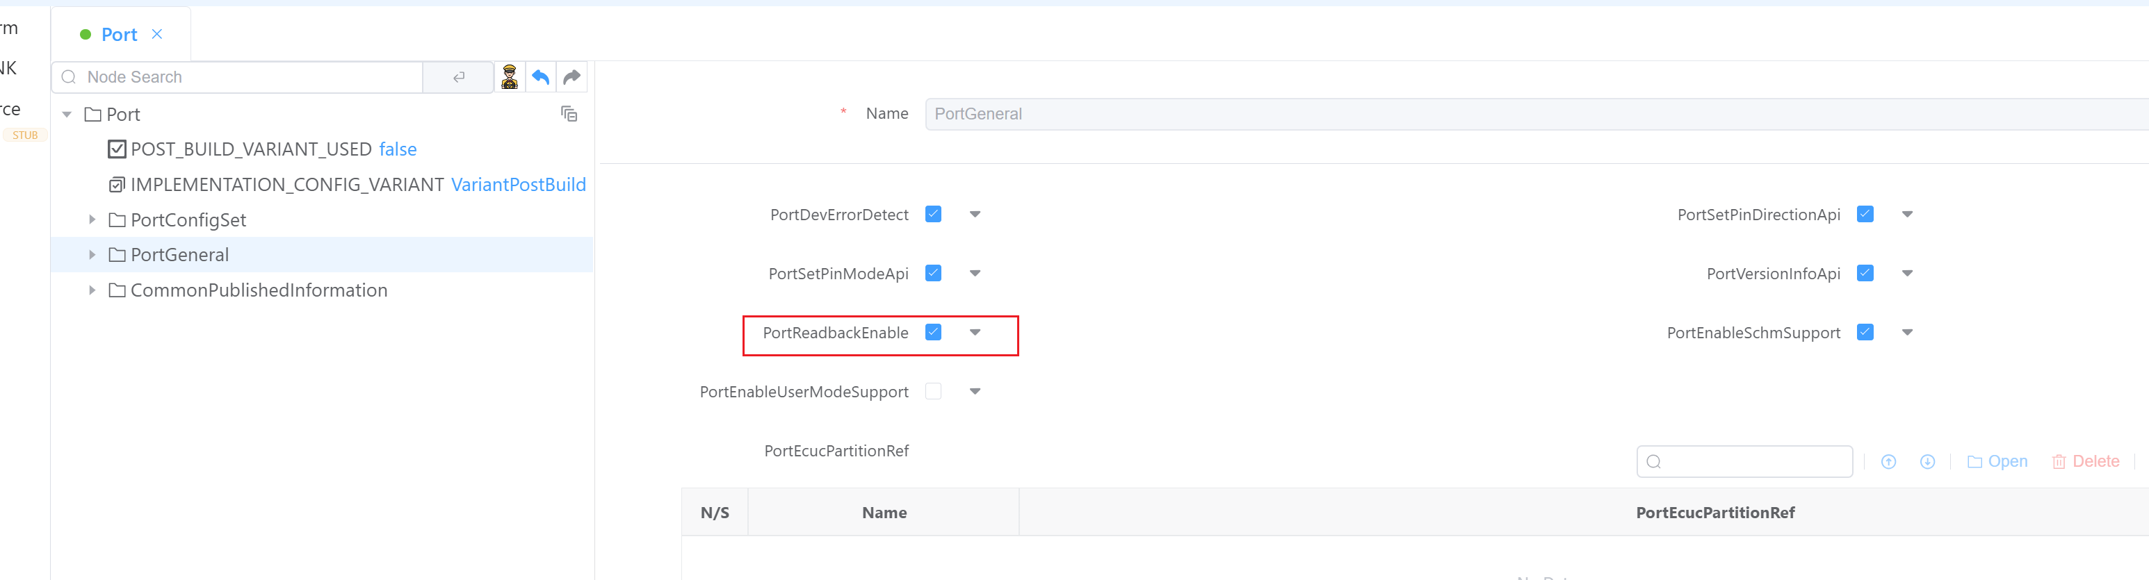2149x580 pixels.
Task: Uncheck PortReadbackEnable checkbox
Action: [x=934, y=333]
